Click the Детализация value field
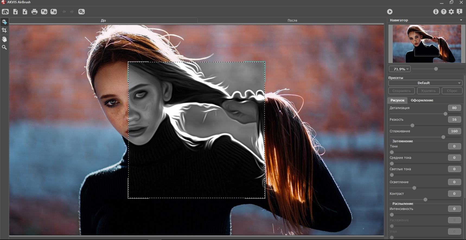The width and height of the screenshot is (466, 240). coord(454,108)
